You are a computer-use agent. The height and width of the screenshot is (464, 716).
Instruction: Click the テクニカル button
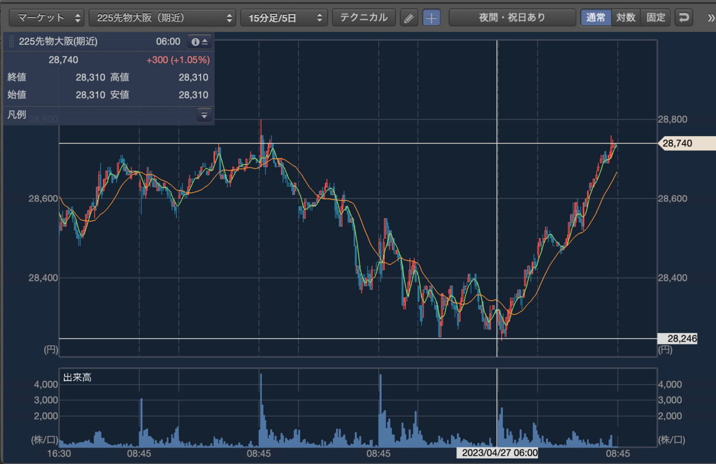[364, 17]
